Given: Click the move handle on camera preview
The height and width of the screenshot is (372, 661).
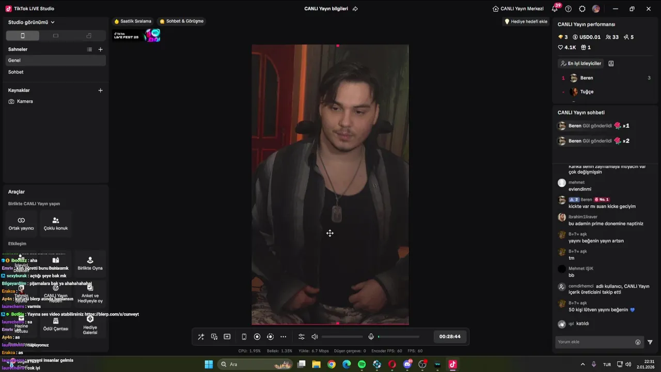Looking at the screenshot, I should click(330, 234).
